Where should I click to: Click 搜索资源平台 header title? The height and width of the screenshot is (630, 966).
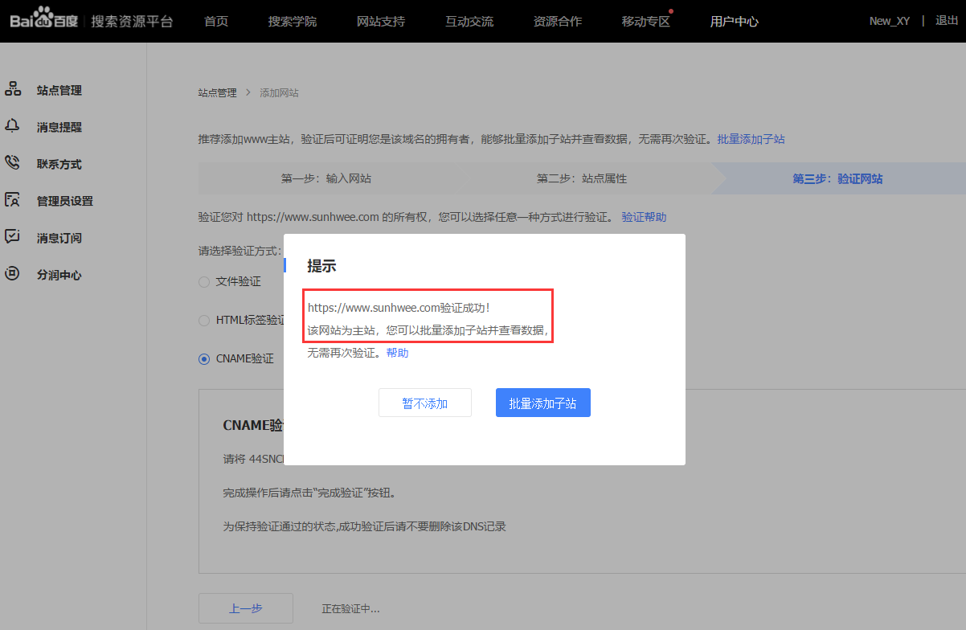(132, 22)
